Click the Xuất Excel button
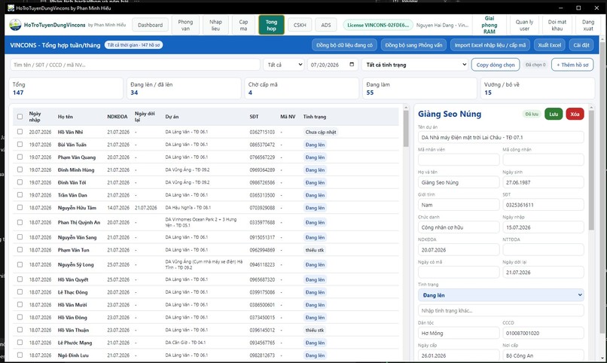Viewport: 607px width, 363px height. coord(549,45)
